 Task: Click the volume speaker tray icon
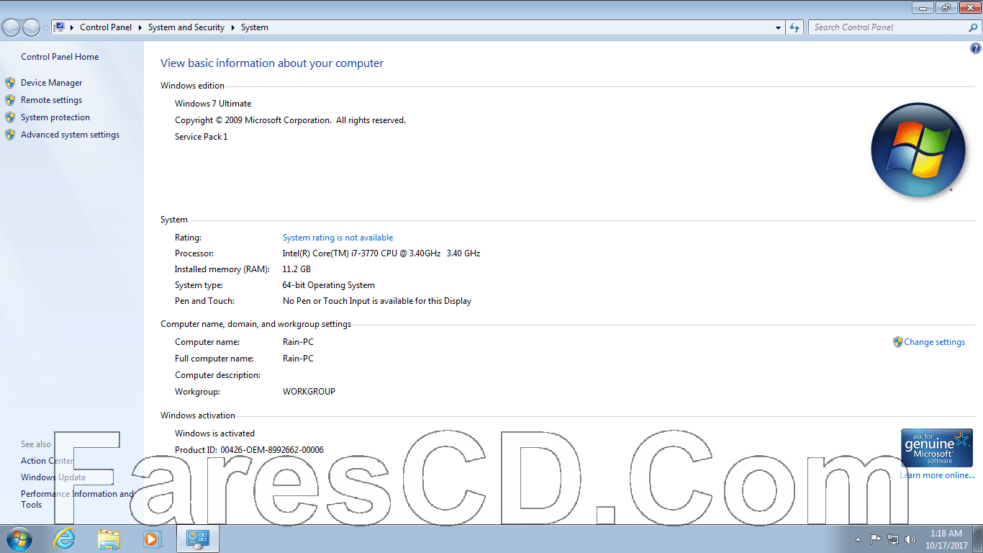pos(910,539)
